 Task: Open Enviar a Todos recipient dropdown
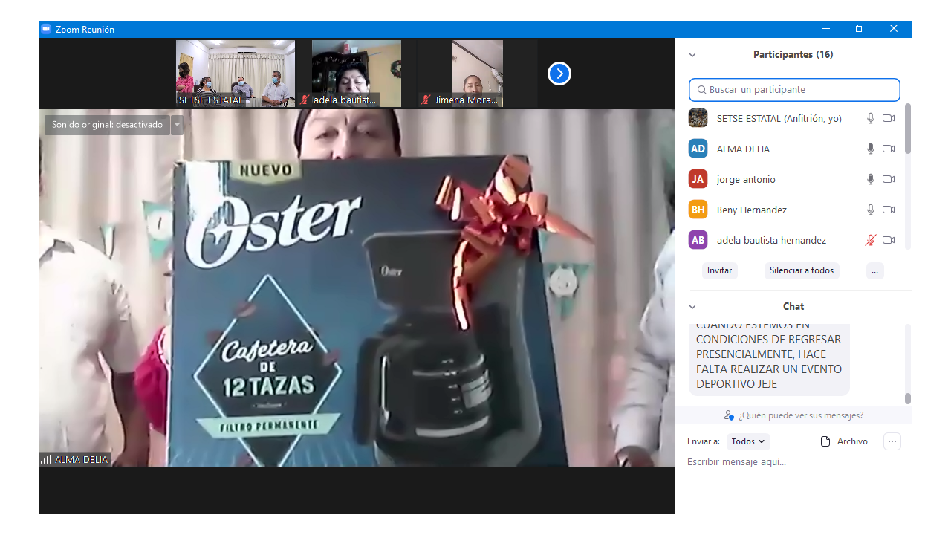[x=748, y=441]
